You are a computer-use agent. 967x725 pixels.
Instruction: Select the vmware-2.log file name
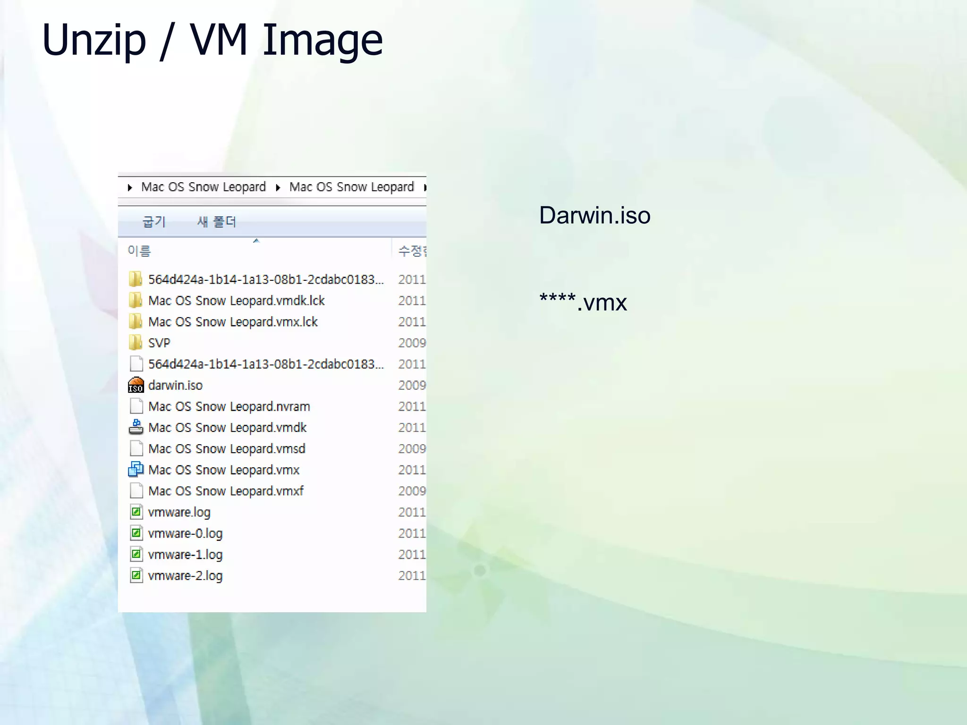[x=185, y=576]
